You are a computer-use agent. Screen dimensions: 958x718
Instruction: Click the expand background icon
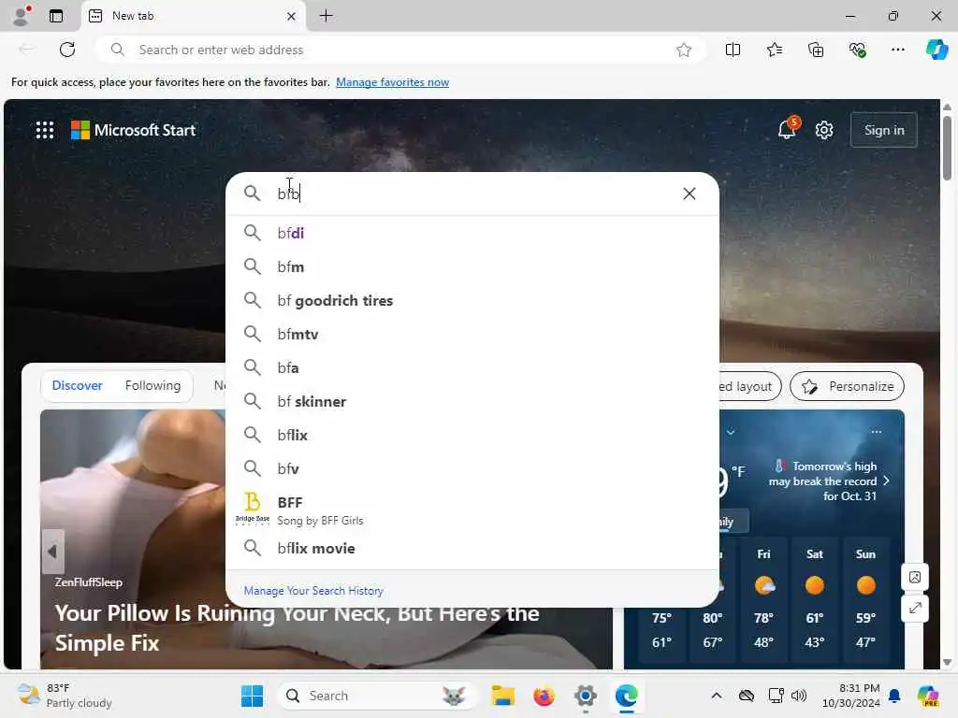pyautogui.click(x=915, y=608)
